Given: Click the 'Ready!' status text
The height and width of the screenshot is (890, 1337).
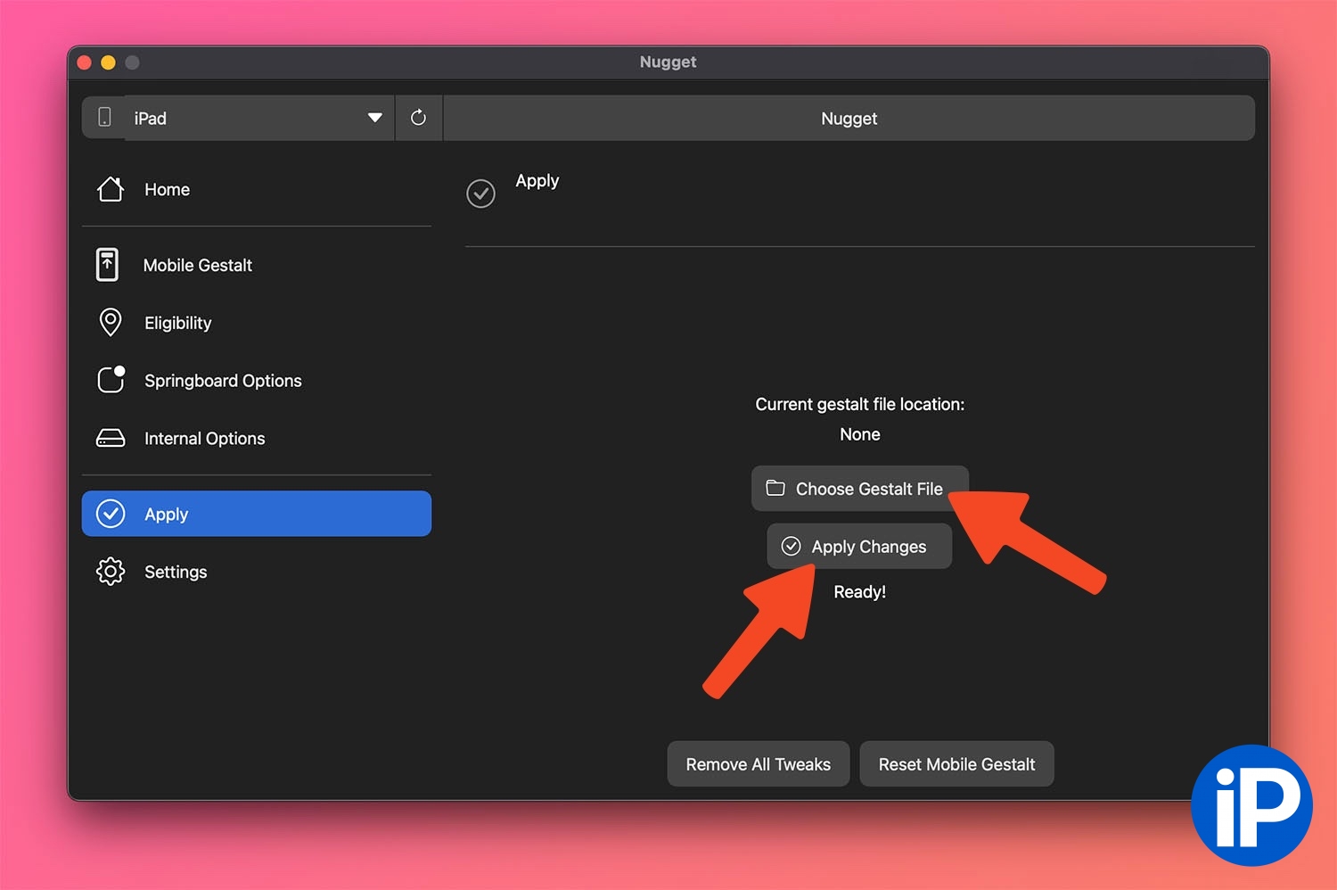Looking at the screenshot, I should [x=859, y=592].
